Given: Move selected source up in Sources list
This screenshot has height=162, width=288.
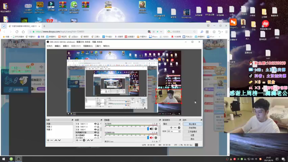Looking at the screenshot, I should pyautogui.click(x=88, y=140).
